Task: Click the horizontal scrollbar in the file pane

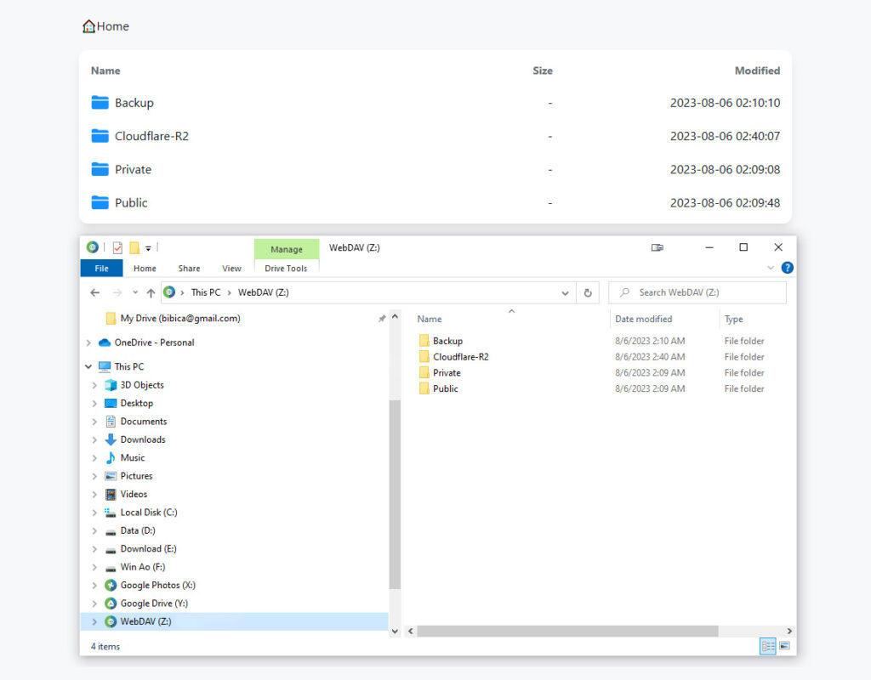Action: click(567, 632)
